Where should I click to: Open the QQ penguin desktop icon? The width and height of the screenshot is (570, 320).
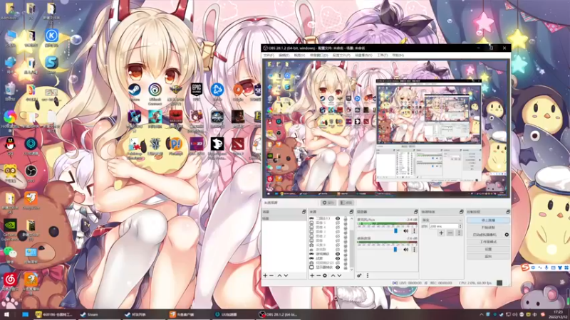10,146
